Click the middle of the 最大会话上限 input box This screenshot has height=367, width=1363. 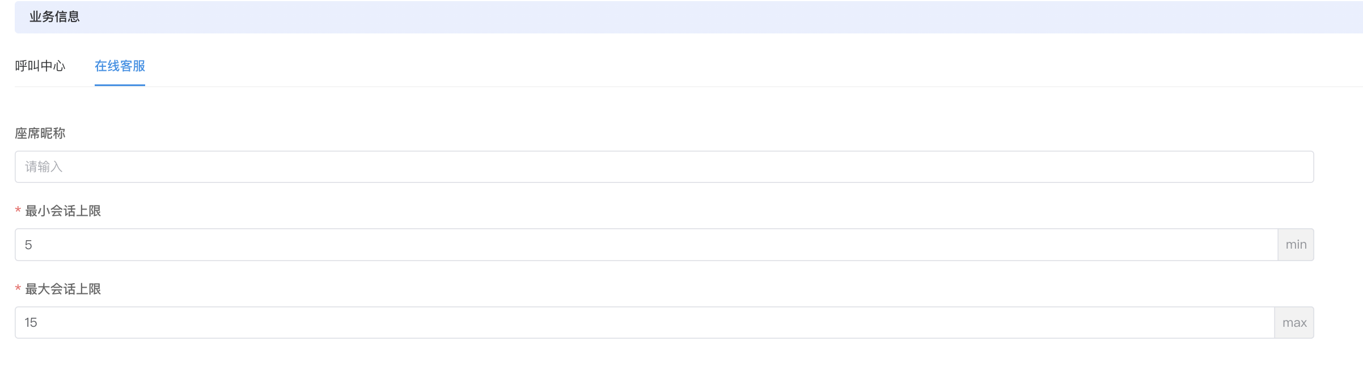[x=645, y=323]
